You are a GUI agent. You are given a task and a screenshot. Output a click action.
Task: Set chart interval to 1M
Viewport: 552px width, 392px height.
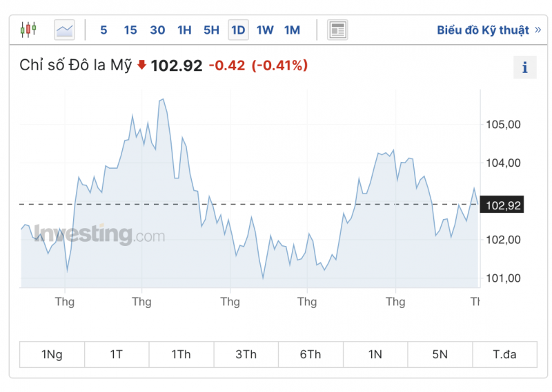tap(292, 30)
